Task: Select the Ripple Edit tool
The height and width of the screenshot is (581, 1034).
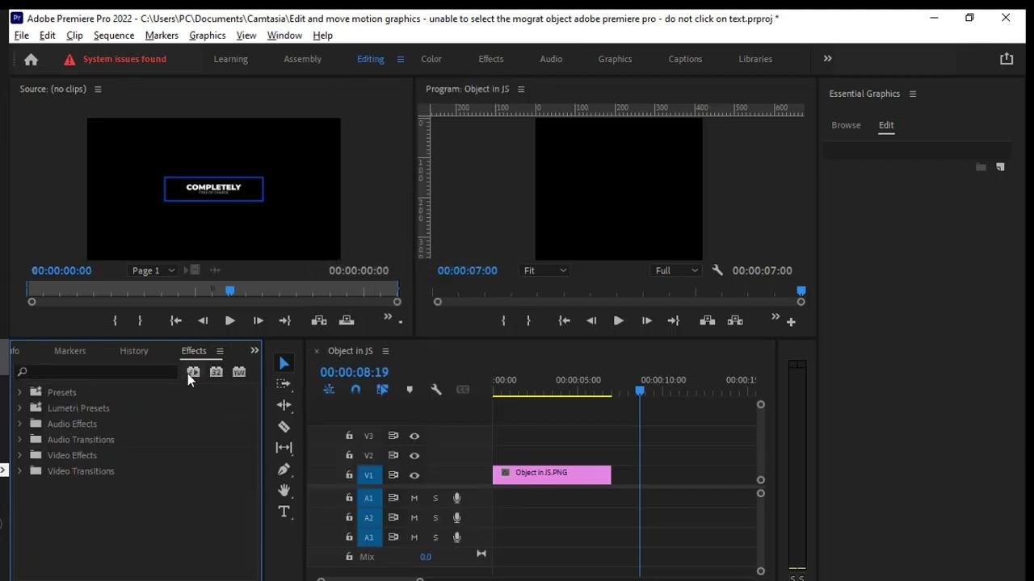Action: click(x=284, y=405)
